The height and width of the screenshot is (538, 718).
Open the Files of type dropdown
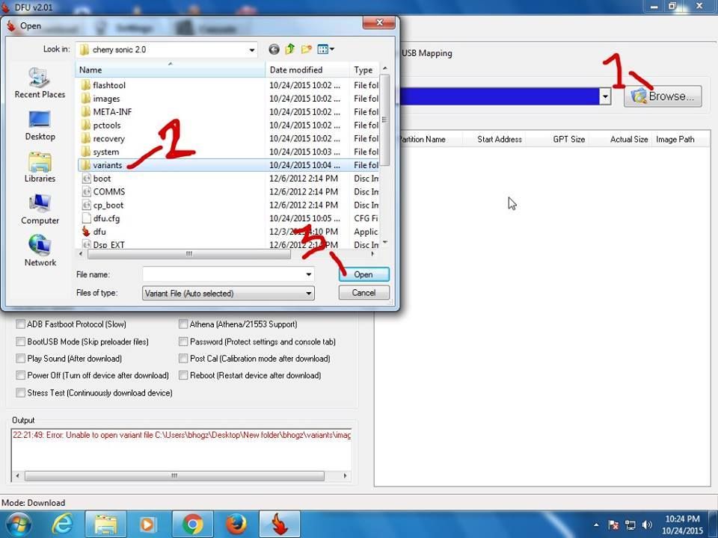308,294
